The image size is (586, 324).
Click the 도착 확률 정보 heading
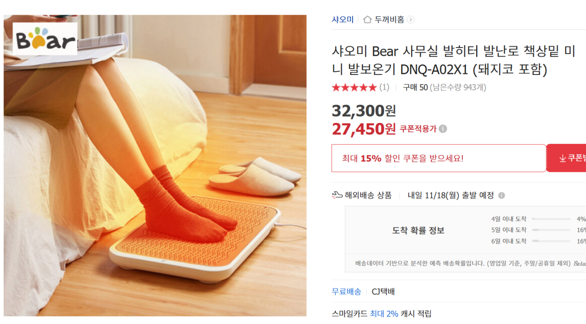(x=418, y=230)
